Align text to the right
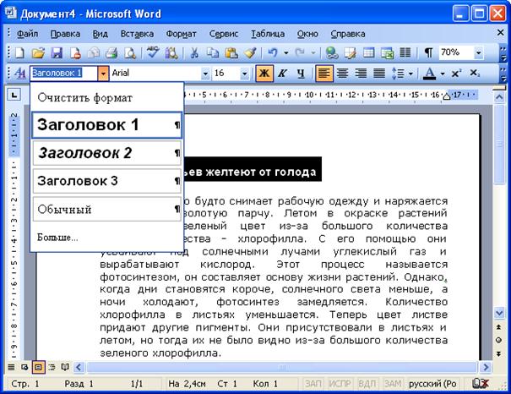 click(x=361, y=73)
